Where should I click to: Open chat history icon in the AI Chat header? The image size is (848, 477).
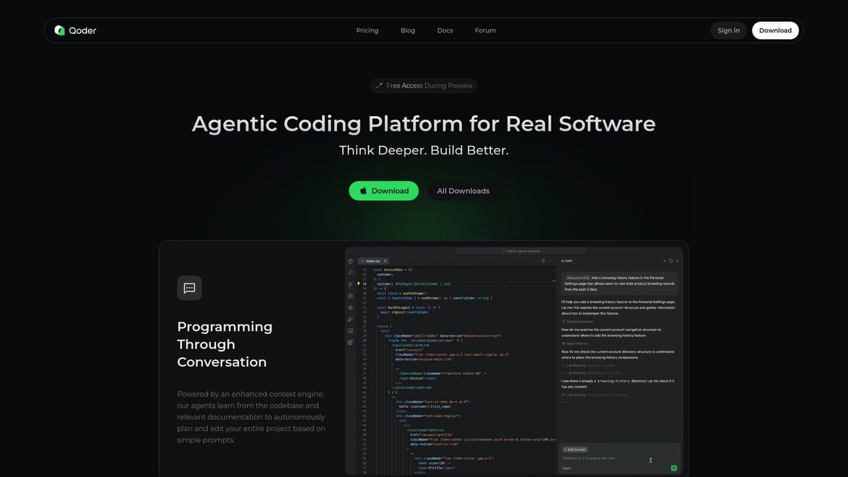tap(670, 261)
